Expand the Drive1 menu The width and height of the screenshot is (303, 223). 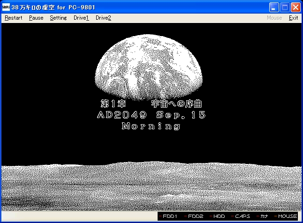click(81, 18)
